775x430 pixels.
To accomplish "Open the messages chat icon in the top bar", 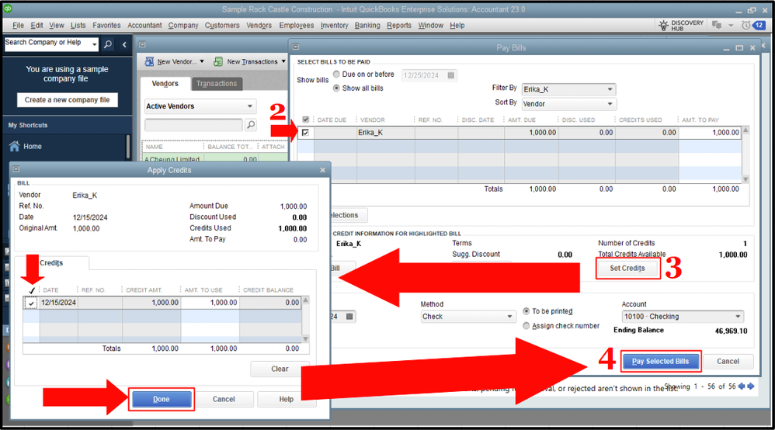I will coord(716,25).
